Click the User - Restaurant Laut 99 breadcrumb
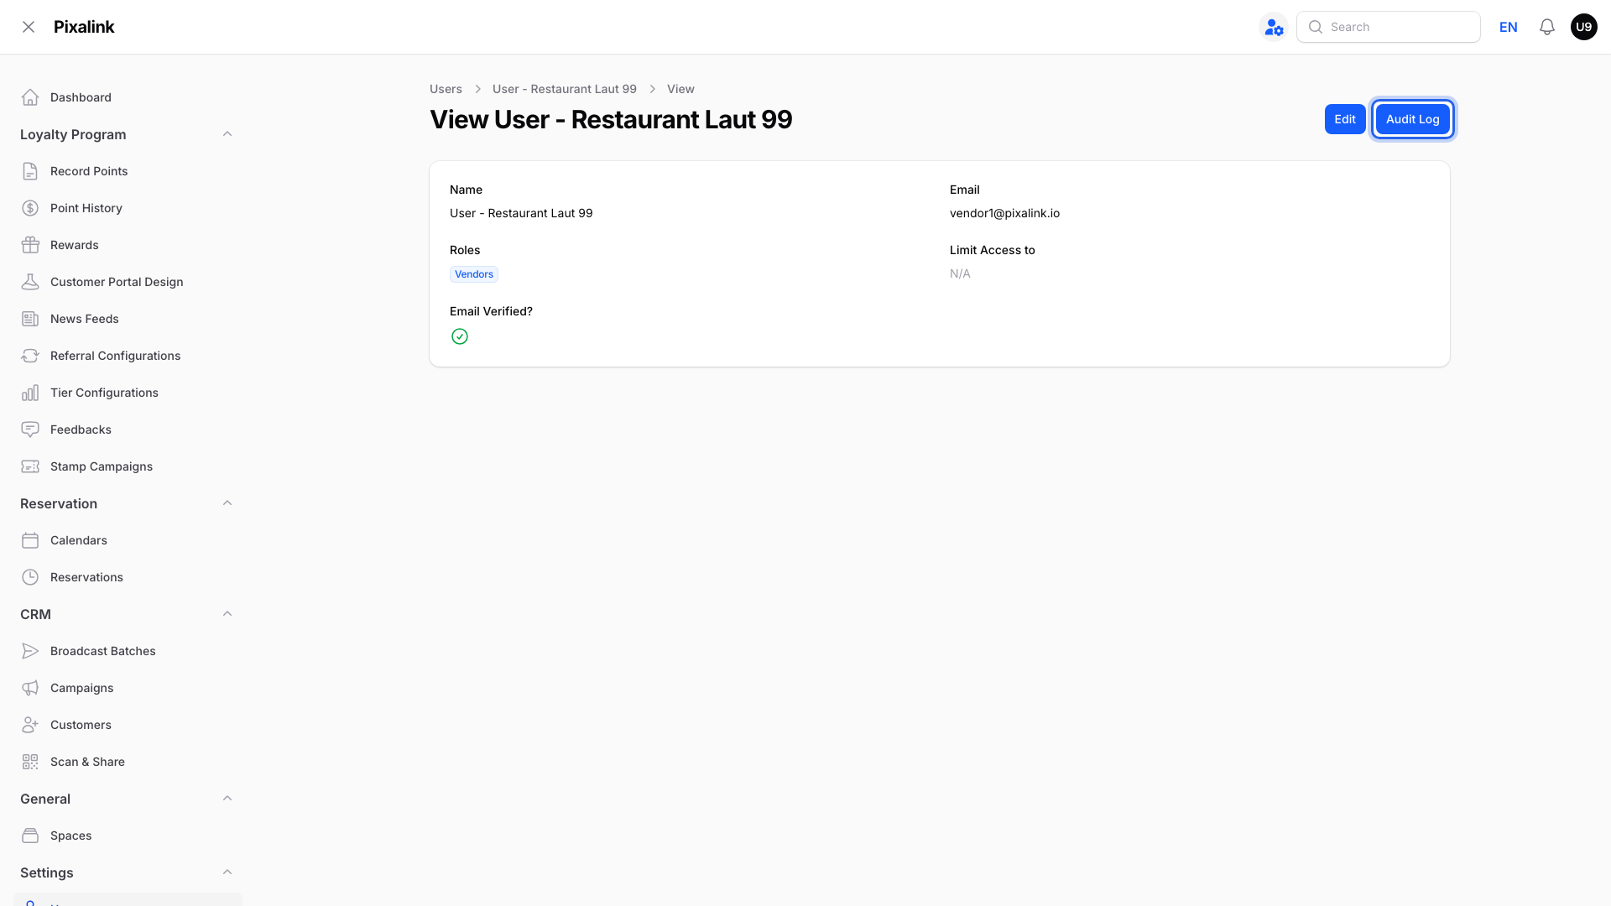 point(565,89)
